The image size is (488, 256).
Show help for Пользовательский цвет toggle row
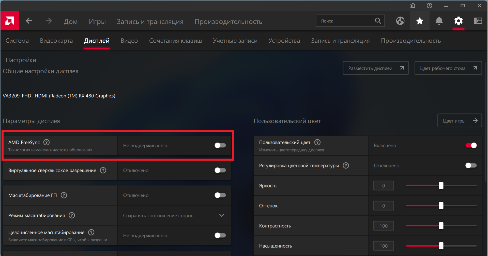pyautogui.click(x=317, y=142)
